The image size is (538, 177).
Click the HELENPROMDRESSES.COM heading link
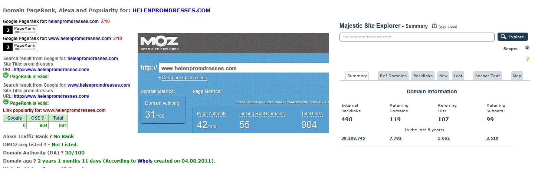tap(171, 10)
